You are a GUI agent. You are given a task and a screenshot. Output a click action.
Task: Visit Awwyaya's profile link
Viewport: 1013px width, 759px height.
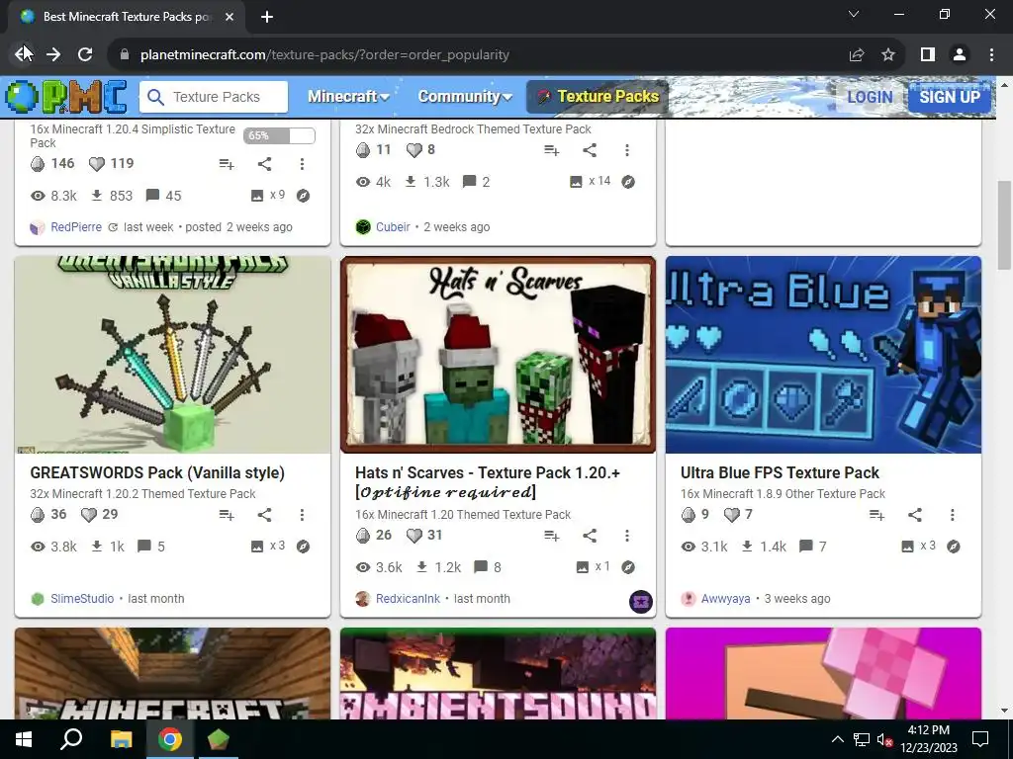pyautogui.click(x=725, y=599)
